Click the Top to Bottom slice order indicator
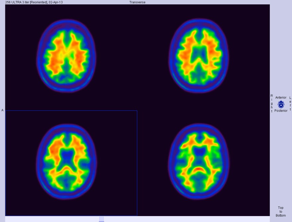Screen dimensions: 292x222 tap(280, 211)
